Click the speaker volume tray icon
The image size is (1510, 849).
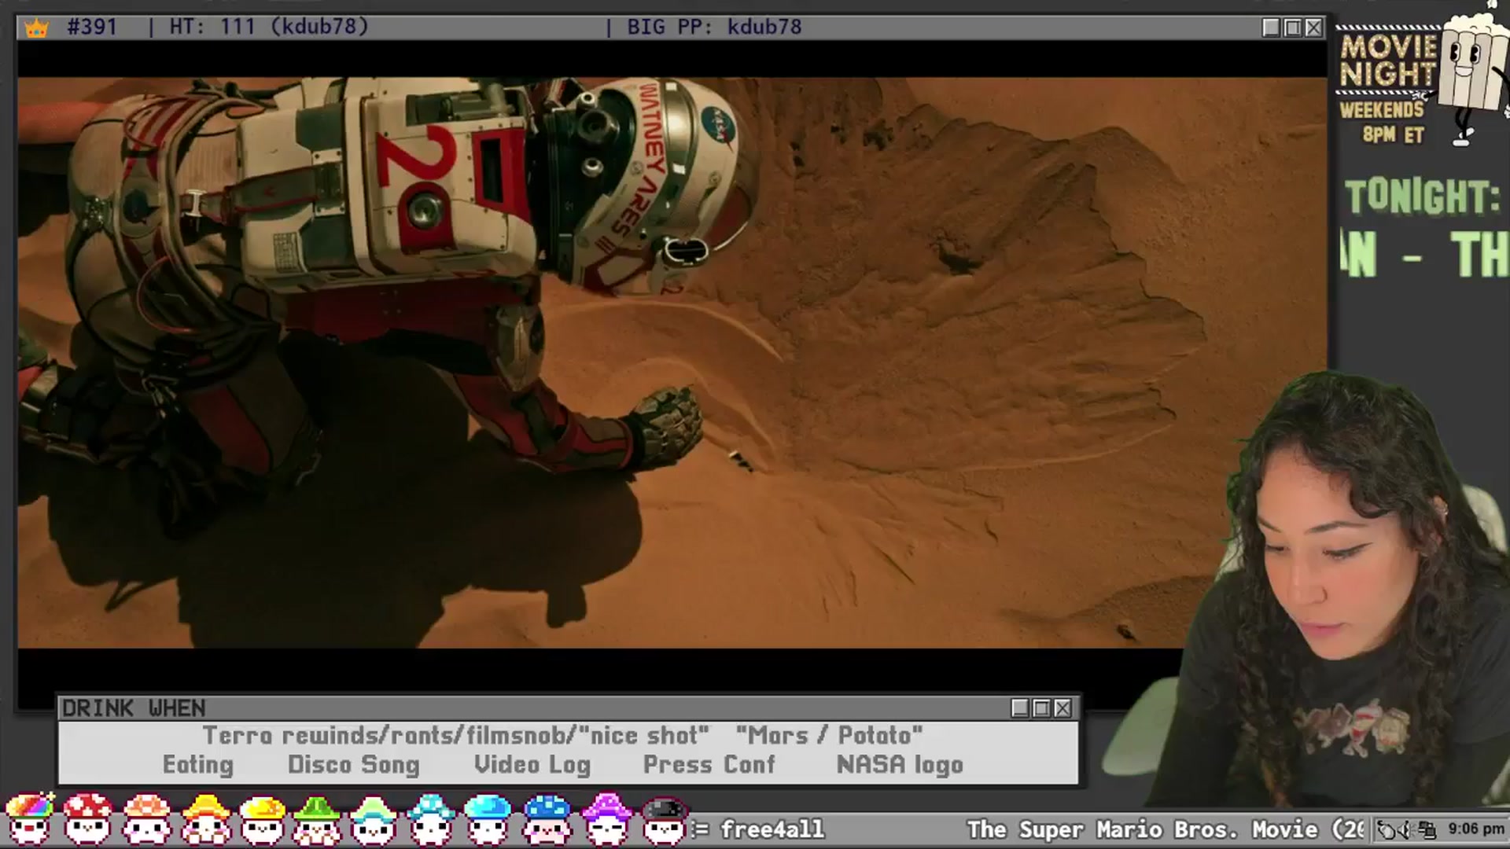[1405, 829]
